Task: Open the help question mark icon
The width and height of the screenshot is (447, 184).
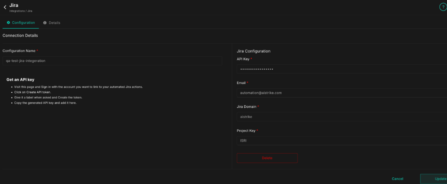Action: tap(443, 7)
